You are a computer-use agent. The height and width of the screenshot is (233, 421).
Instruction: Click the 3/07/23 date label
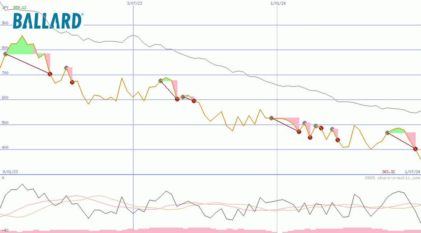point(135,3)
